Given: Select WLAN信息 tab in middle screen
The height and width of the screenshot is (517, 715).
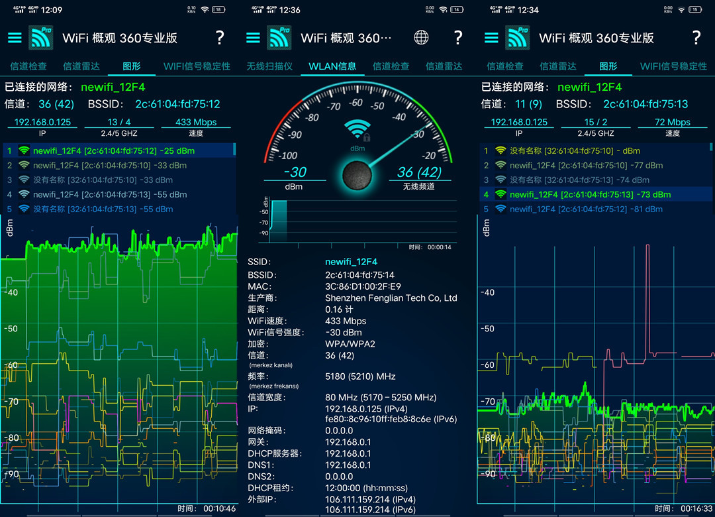Looking at the screenshot, I should (x=332, y=66).
